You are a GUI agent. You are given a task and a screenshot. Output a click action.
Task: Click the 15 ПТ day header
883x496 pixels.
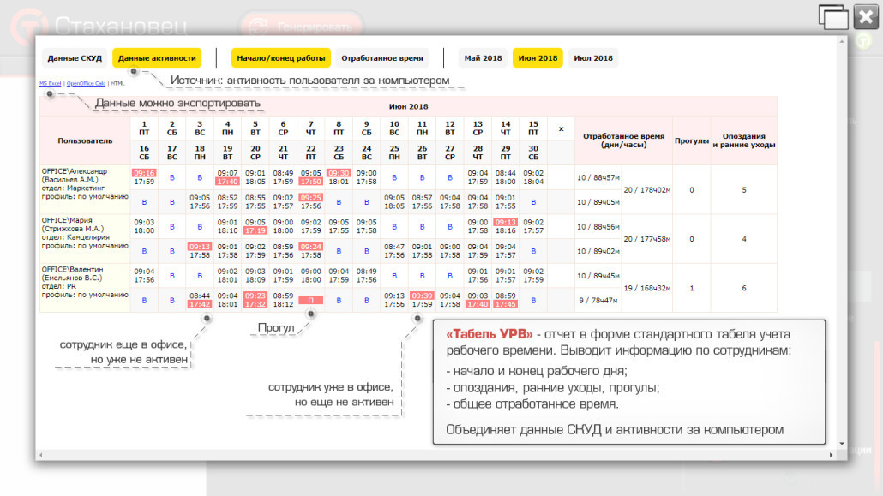533,128
